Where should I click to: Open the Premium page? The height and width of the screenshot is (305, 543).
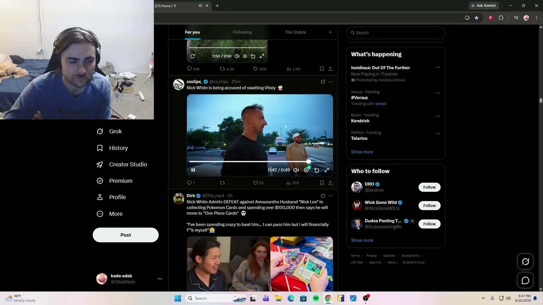[x=115, y=181]
